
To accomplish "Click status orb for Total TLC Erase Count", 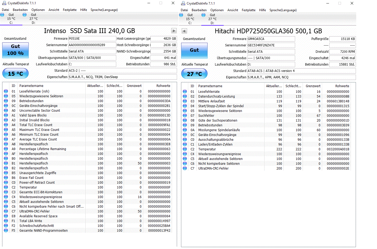I will (6, 125).
